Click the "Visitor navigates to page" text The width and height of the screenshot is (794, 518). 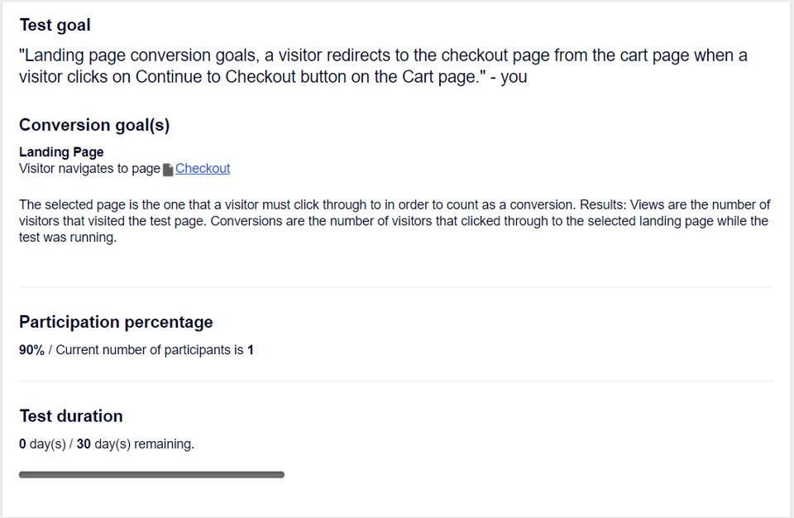[x=89, y=169]
